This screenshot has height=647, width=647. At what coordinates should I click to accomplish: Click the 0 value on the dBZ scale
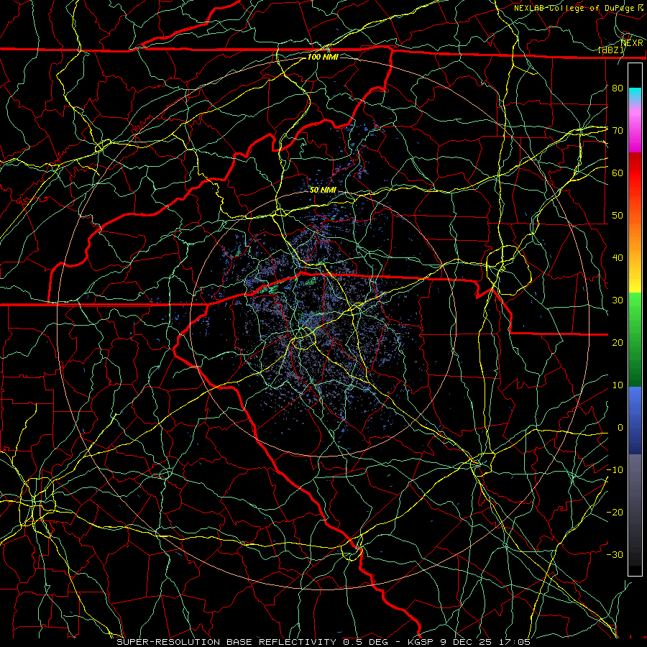[620, 428]
